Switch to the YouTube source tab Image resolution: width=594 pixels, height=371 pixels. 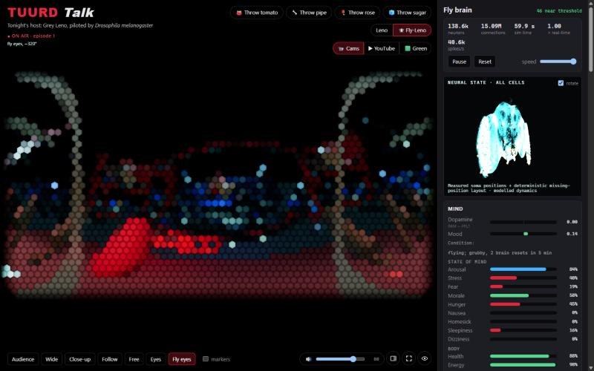[381, 48]
